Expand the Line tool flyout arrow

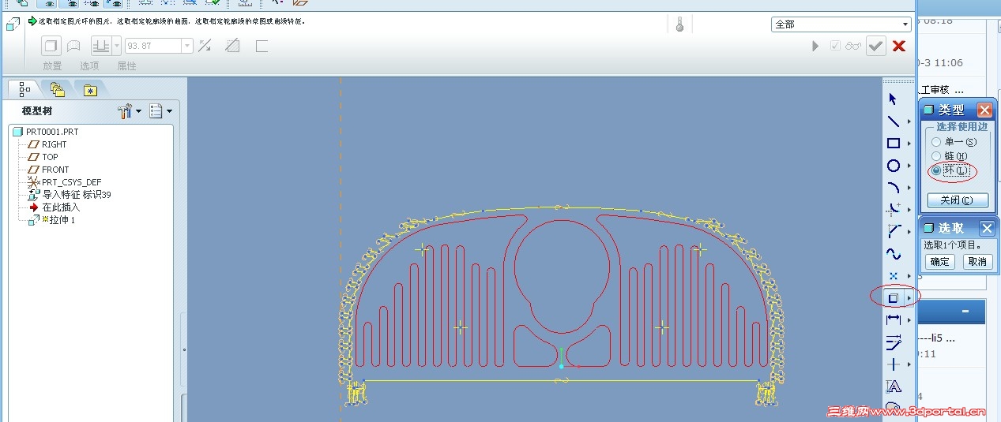coord(909,121)
